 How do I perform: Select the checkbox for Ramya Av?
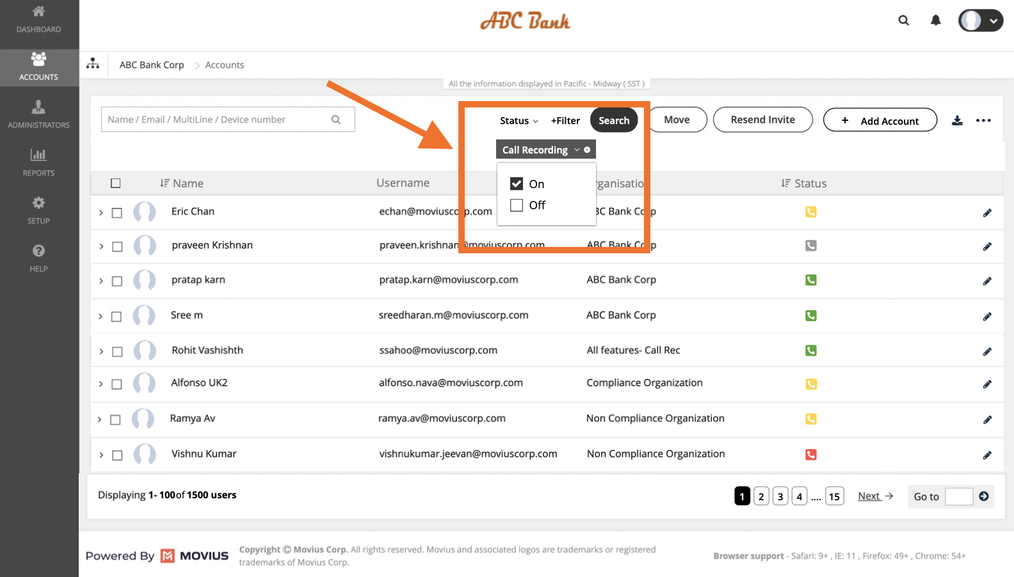point(115,420)
